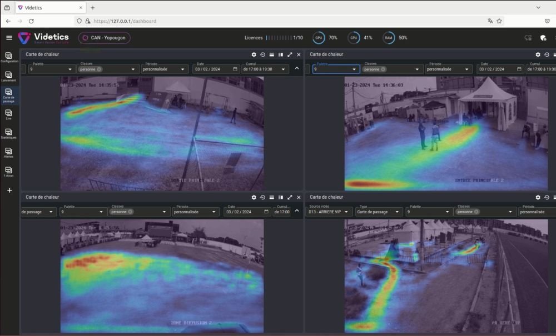This screenshot has height=336, width=556.
Task: Remove personne chip in bottom-left panel Classes
Action: click(130, 212)
